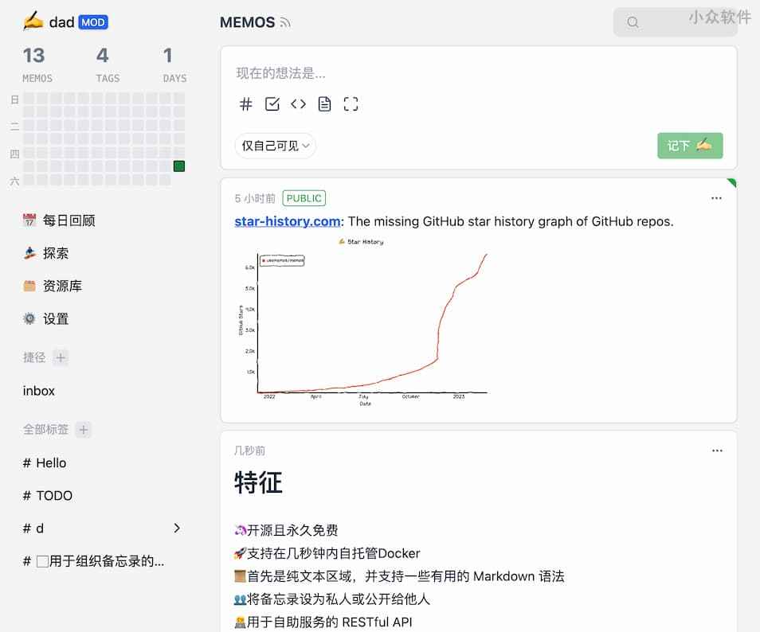Image resolution: width=760 pixels, height=632 pixels.
Task: Open the Star History chart image
Action: pos(363,320)
